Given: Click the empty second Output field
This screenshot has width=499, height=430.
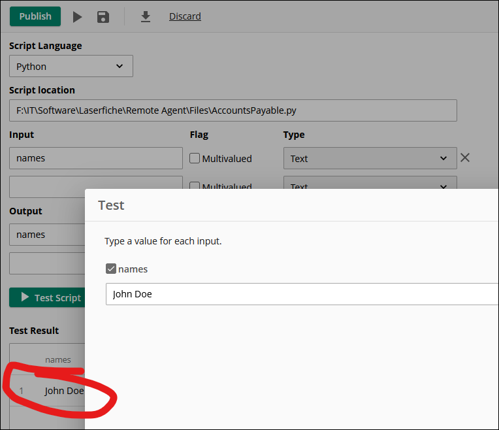Looking at the screenshot, I should point(47,263).
